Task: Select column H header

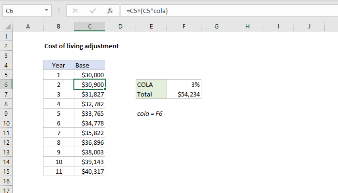Action: pyautogui.click(x=247, y=27)
